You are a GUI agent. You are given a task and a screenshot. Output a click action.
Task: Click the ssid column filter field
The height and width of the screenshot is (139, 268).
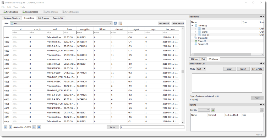[54, 33]
